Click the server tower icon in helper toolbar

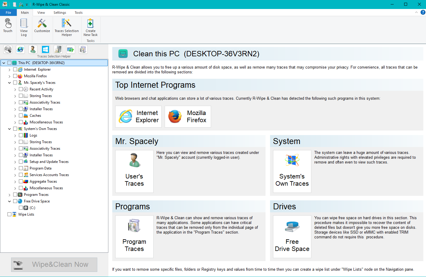[58, 49]
